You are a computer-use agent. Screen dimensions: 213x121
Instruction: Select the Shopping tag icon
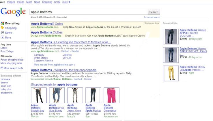click(x=2, y=28)
